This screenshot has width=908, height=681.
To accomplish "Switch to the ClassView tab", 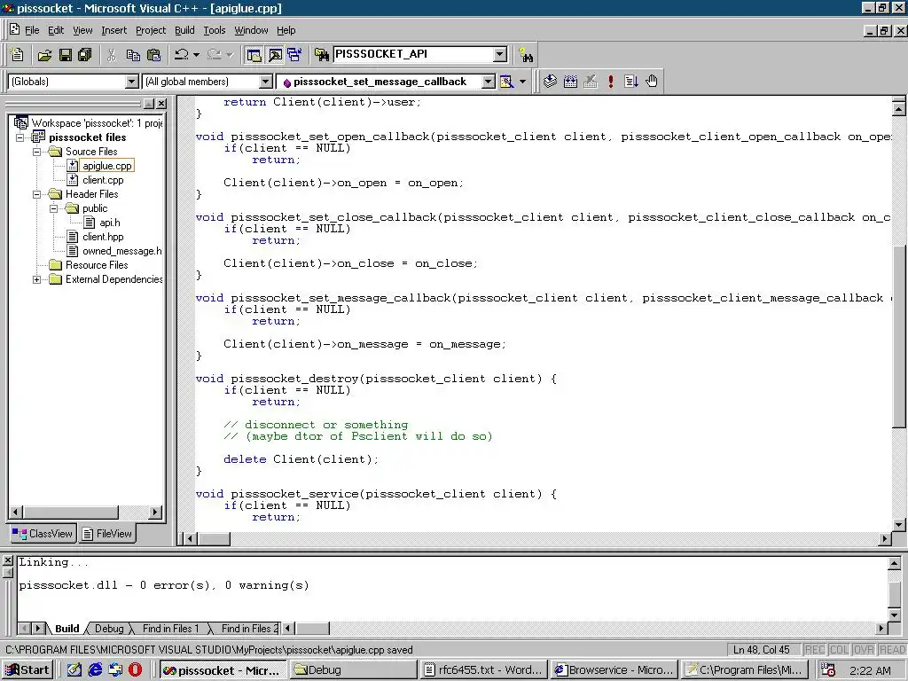I will pyautogui.click(x=43, y=534).
